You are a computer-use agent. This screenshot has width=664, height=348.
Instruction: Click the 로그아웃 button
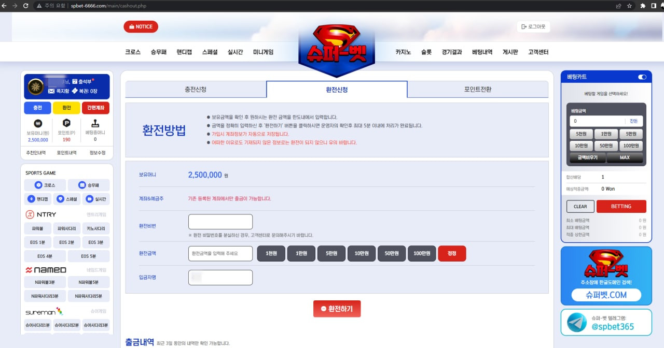533,26
